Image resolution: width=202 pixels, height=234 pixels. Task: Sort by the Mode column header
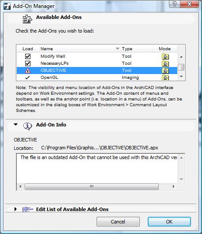coord(165,49)
